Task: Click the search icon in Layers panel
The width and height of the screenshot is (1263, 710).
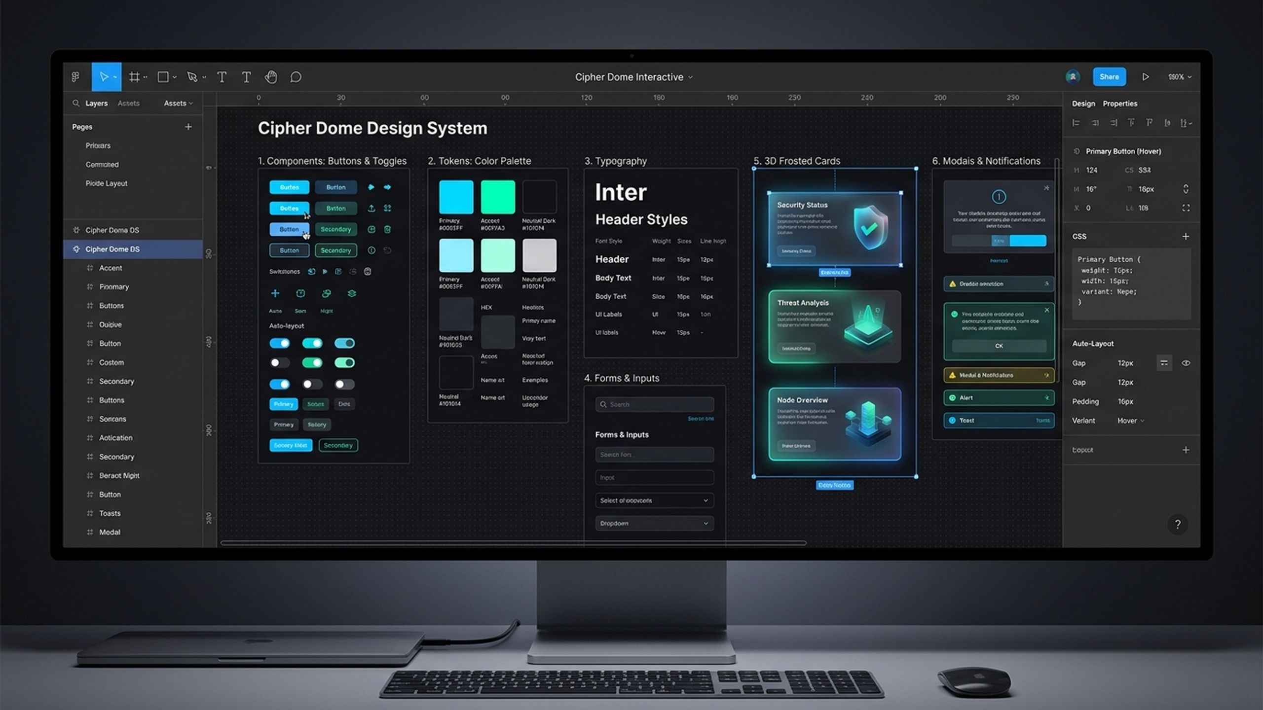Action: [x=76, y=103]
